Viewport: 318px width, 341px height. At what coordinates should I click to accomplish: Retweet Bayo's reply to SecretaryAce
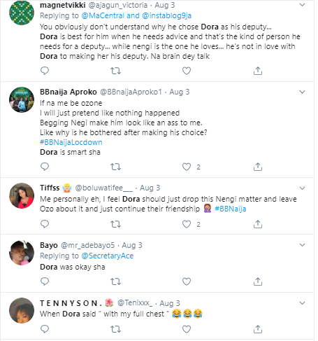coord(115,281)
